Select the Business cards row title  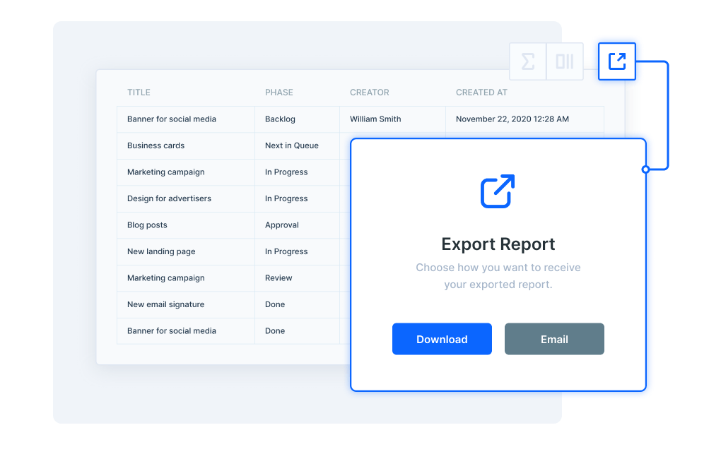[156, 145]
